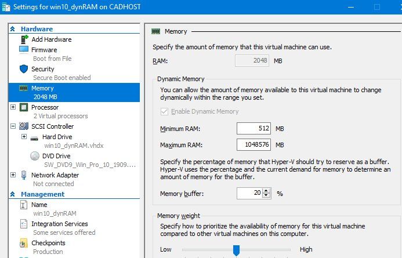Click the Memory buffer value field
402x258 pixels.
click(x=250, y=193)
